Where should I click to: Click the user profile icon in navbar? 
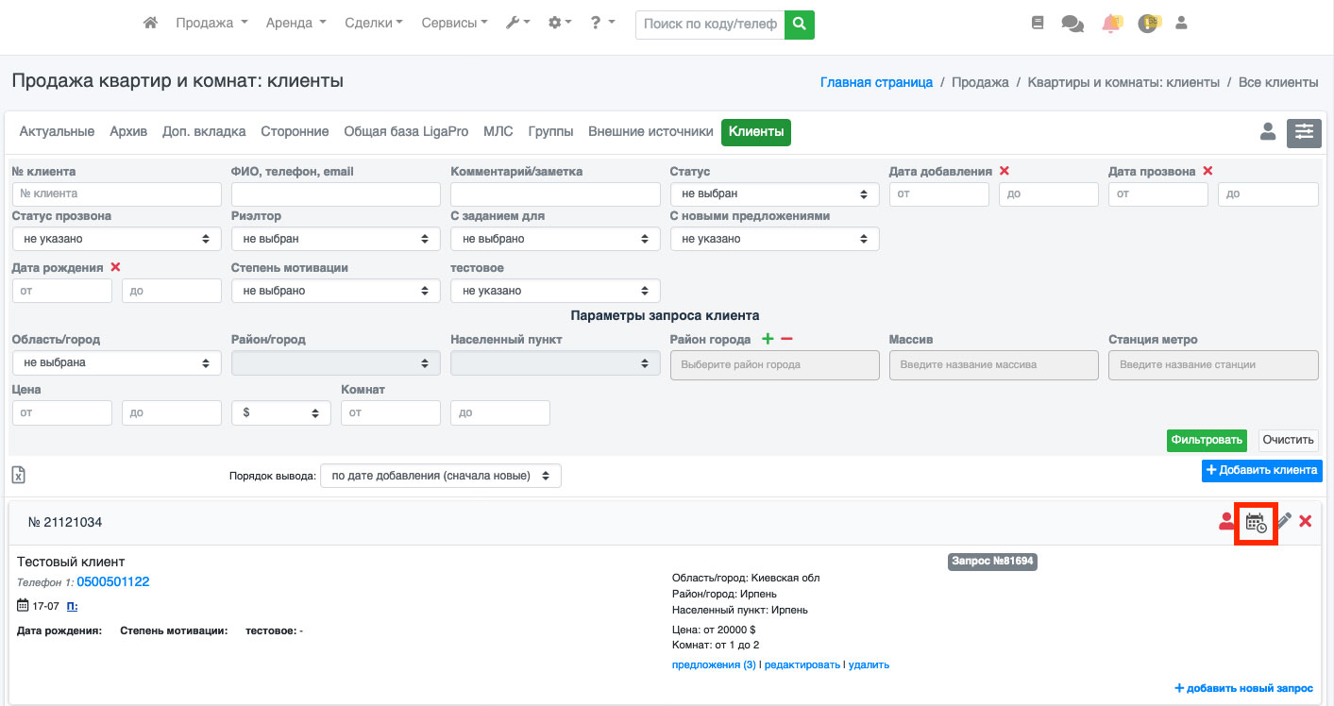tap(1181, 24)
